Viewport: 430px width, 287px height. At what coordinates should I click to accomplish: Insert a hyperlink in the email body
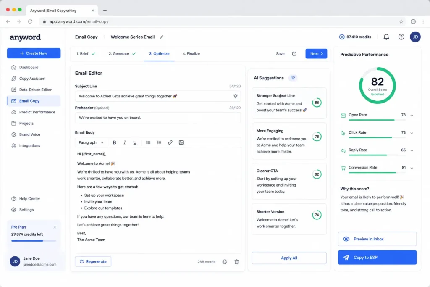click(170, 142)
